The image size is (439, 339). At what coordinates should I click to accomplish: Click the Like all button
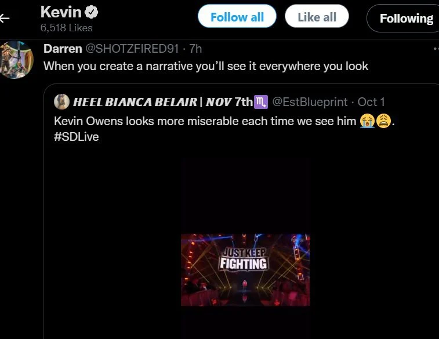(x=317, y=16)
